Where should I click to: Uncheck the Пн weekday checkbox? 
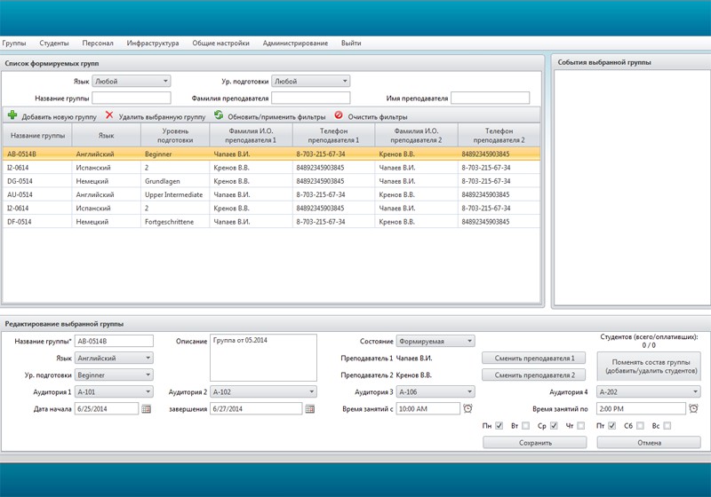tap(499, 425)
